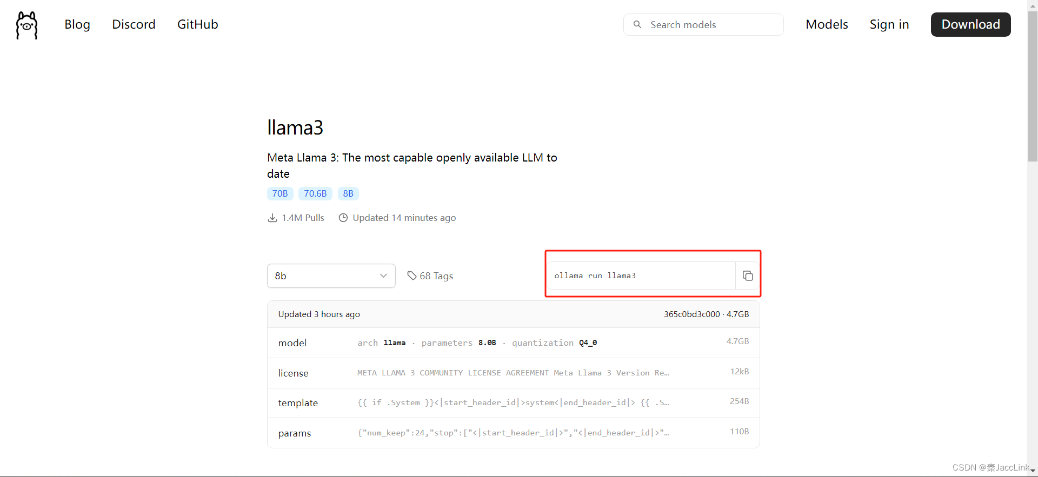Click the Ollama llama logo
This screenshot has width=1038, height=477.
(x=26, y=25)
